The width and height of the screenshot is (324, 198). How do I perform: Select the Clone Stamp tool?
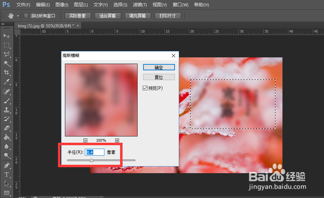coord(7,110)
